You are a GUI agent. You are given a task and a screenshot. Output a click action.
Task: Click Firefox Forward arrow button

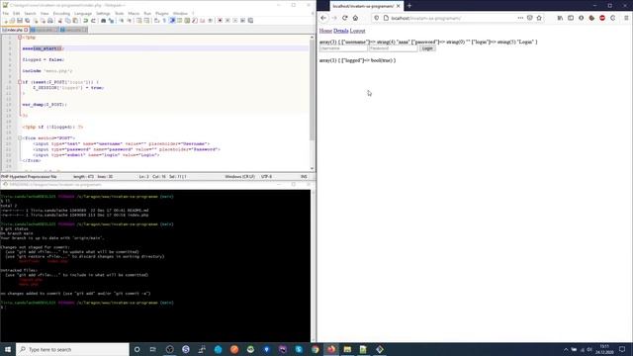[334, 18]
